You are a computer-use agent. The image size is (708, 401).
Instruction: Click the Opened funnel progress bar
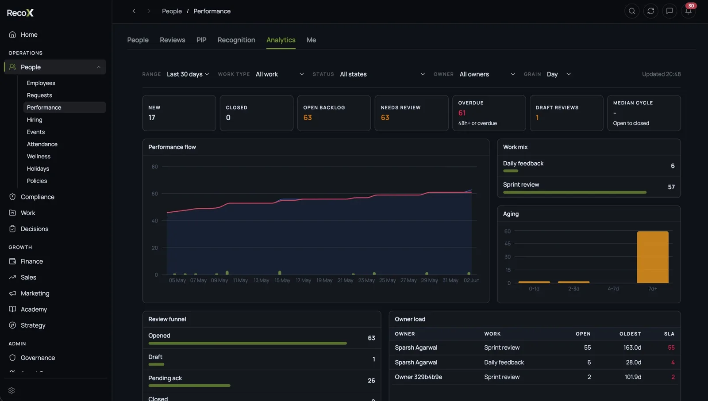pos(247,343)
